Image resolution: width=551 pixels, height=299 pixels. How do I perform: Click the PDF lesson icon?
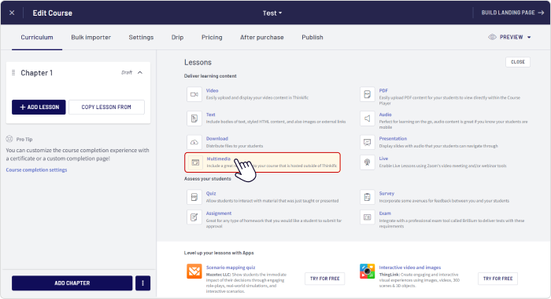point(368,94)
